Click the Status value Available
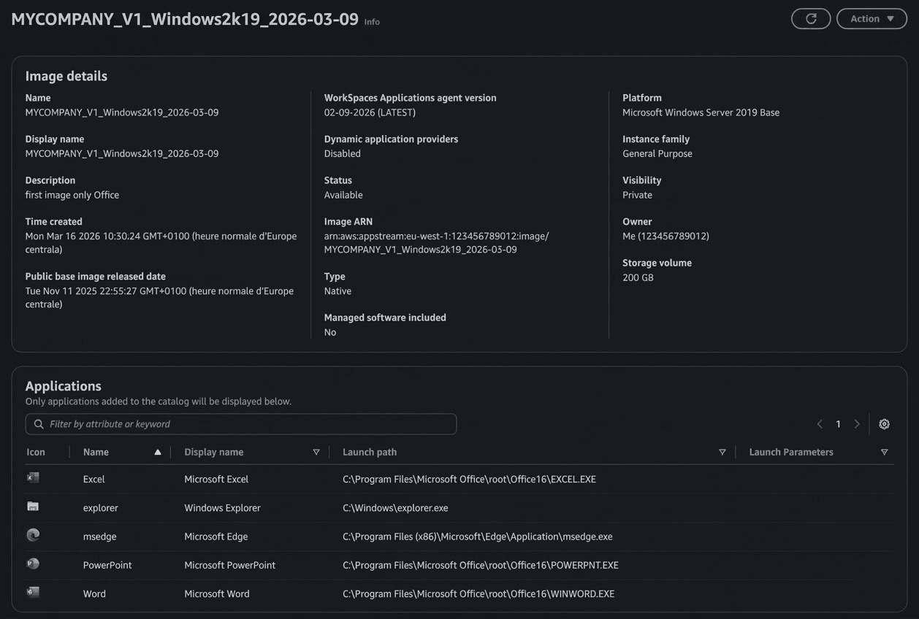 click(x=343, y=195)
